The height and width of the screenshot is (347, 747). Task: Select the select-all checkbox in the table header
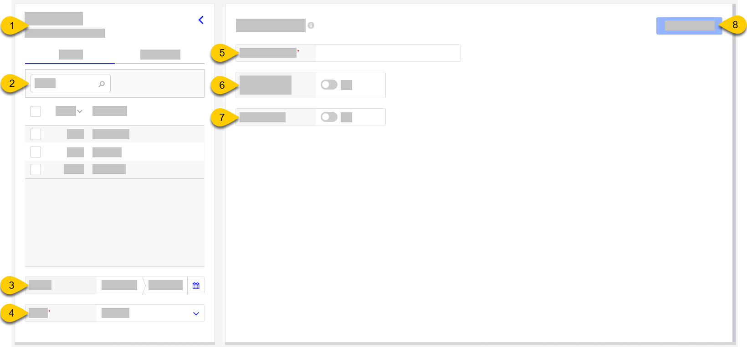coord(35,111)
